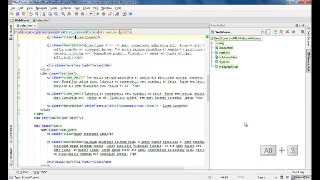Select solutions.html in Remote Host tree
The image size is (320, 180).
(x=228, y=57)
